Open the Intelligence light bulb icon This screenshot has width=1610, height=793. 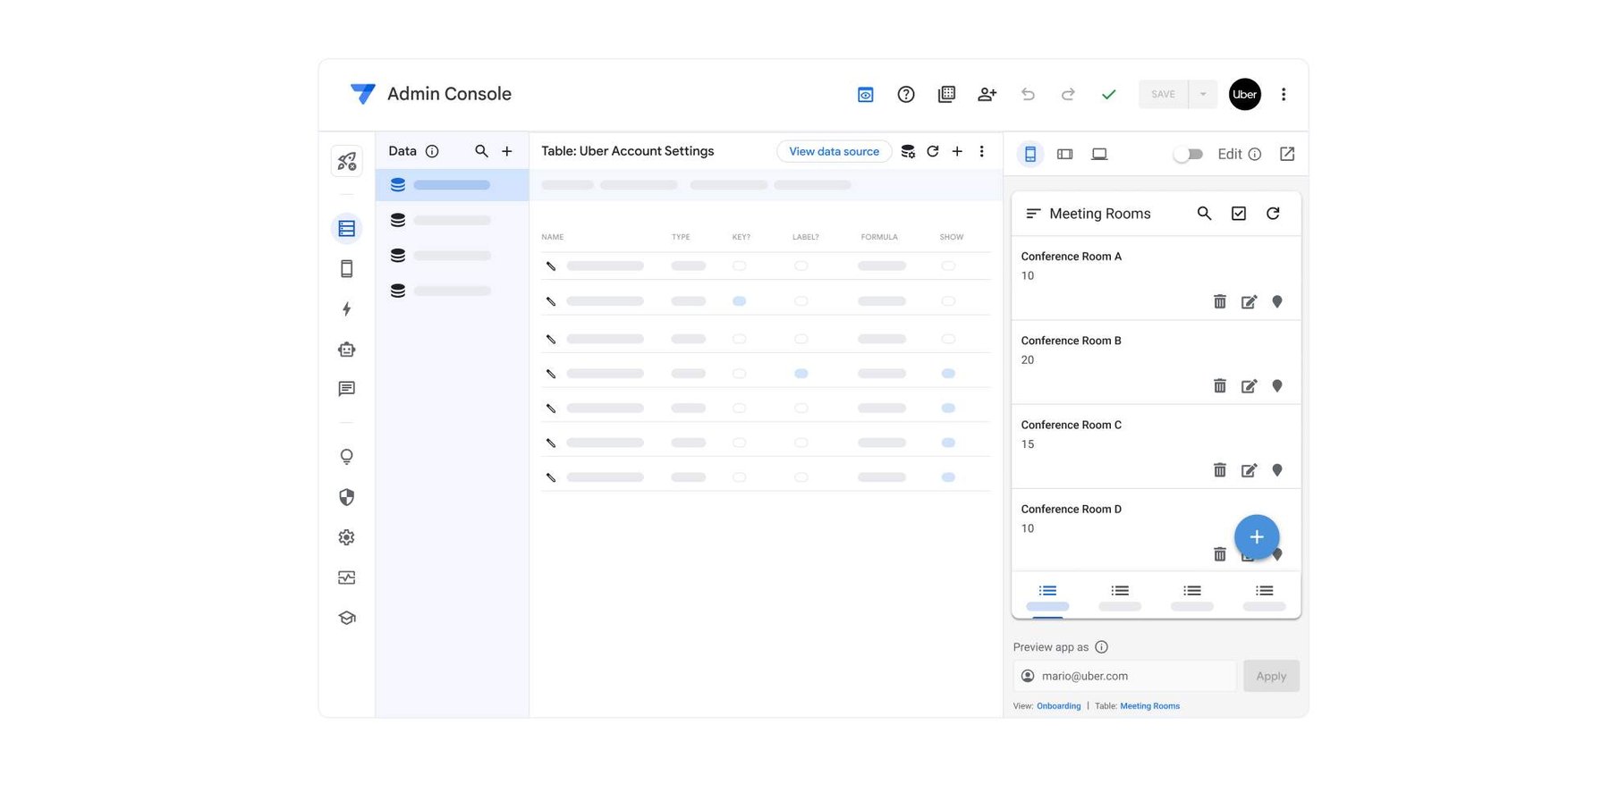346,457
